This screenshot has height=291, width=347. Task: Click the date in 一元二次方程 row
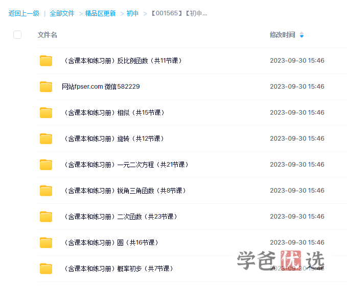[297, 165]
